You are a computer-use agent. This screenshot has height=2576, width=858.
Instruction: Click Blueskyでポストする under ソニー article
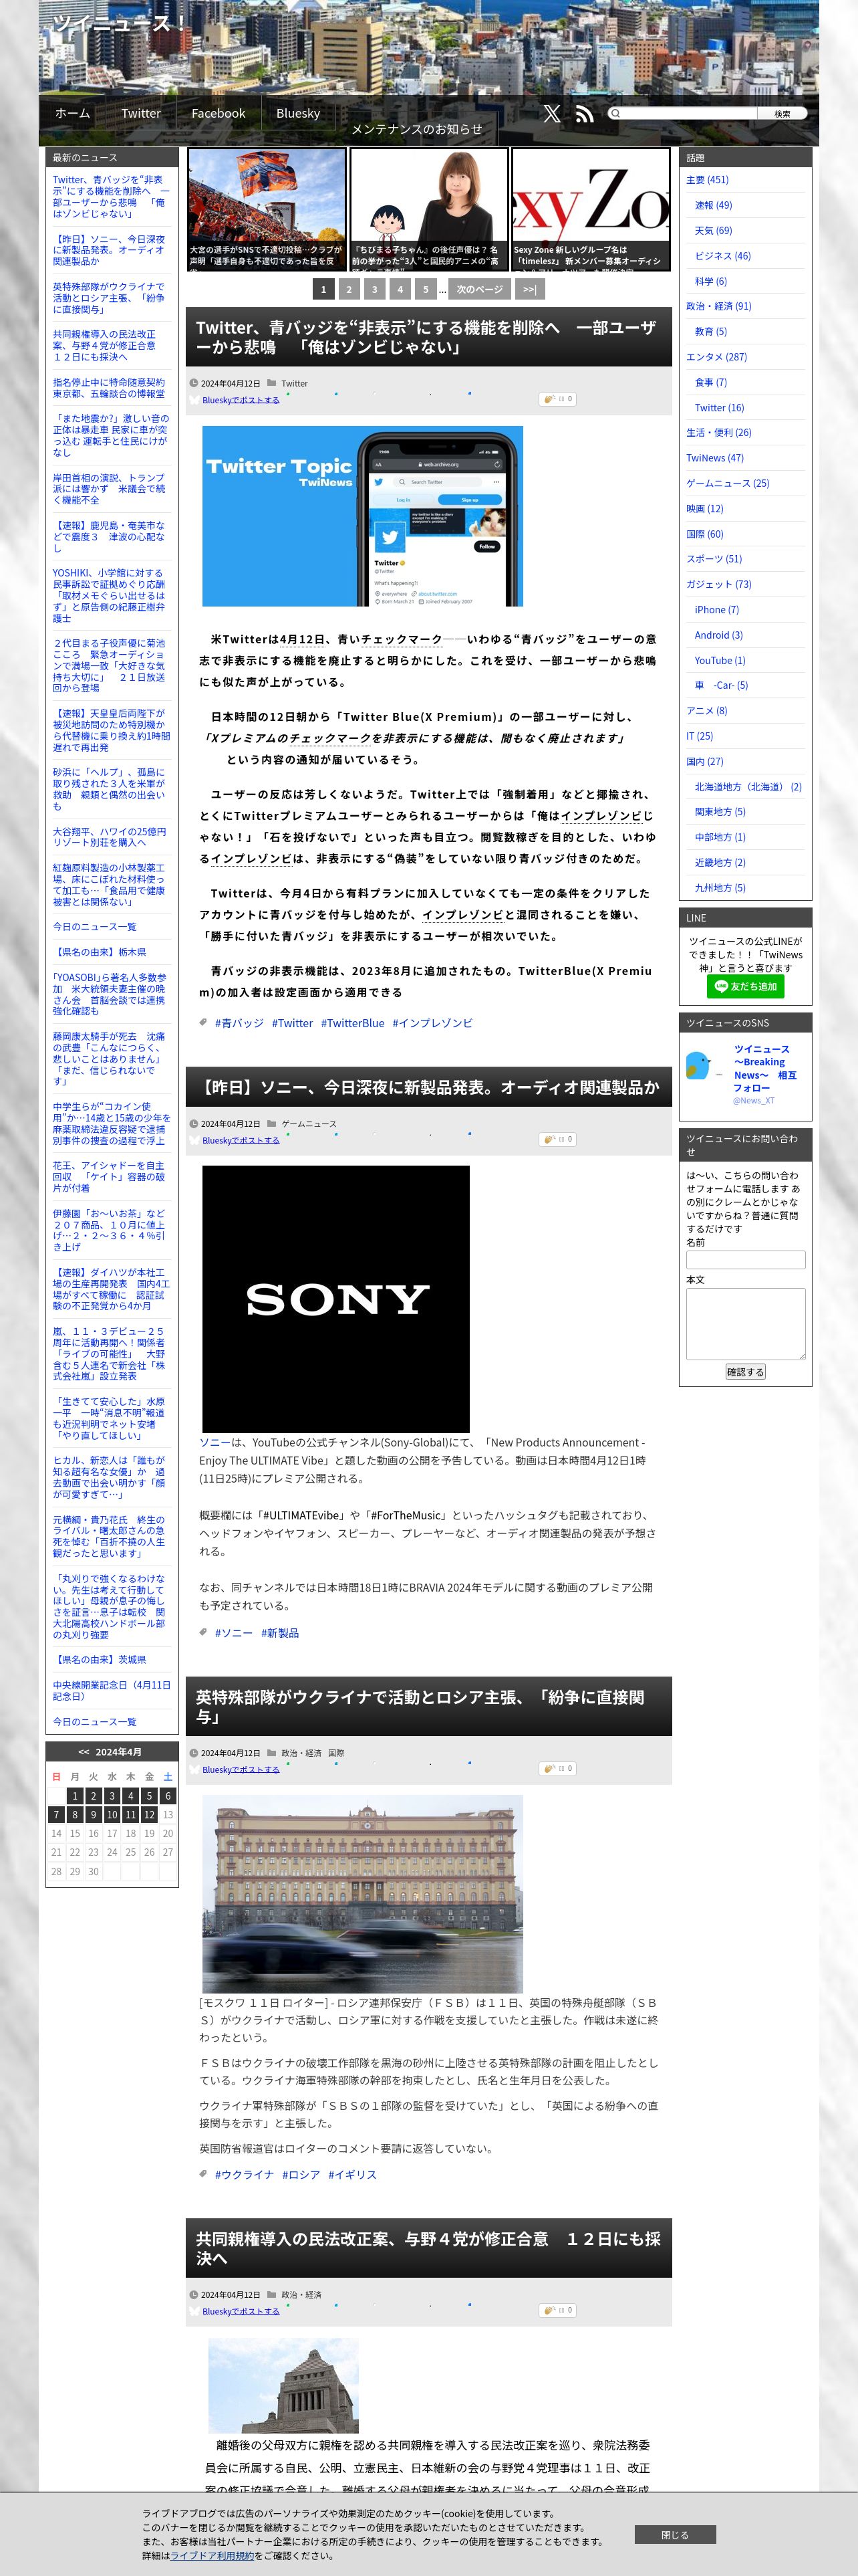[x=241, y=1140]
